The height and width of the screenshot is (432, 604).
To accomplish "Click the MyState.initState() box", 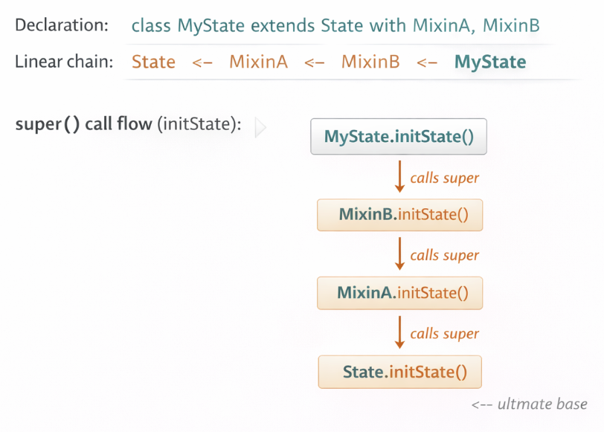I will pos(399,137).
